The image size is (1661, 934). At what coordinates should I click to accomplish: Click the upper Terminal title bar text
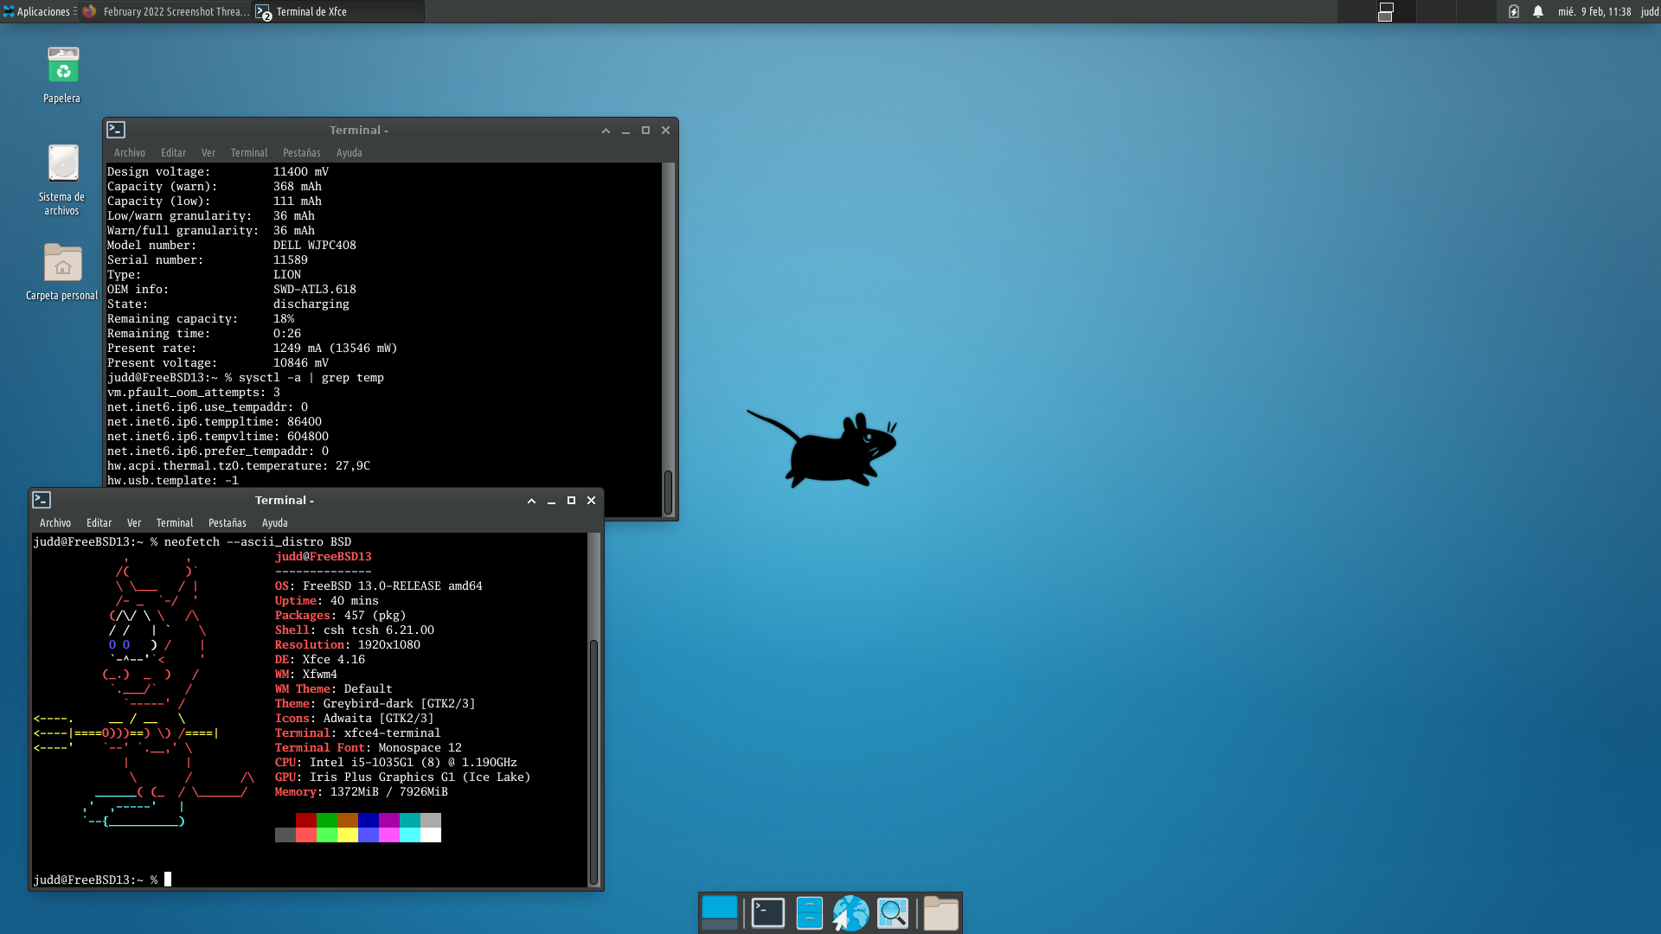[x=358, y=130]
